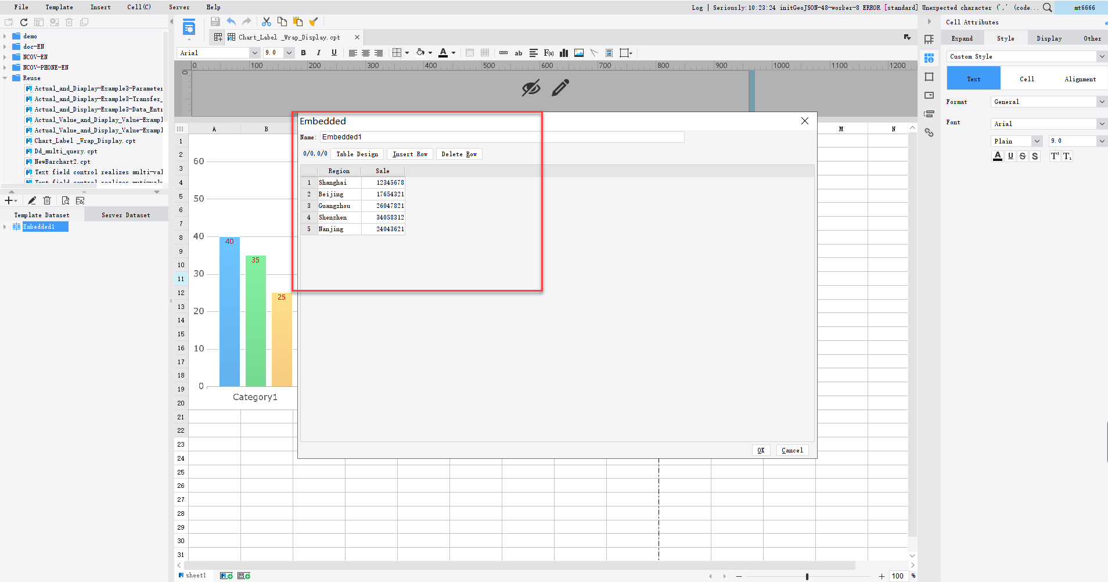Click the edit parameter pane pencil icon

[x=560, y=88]
